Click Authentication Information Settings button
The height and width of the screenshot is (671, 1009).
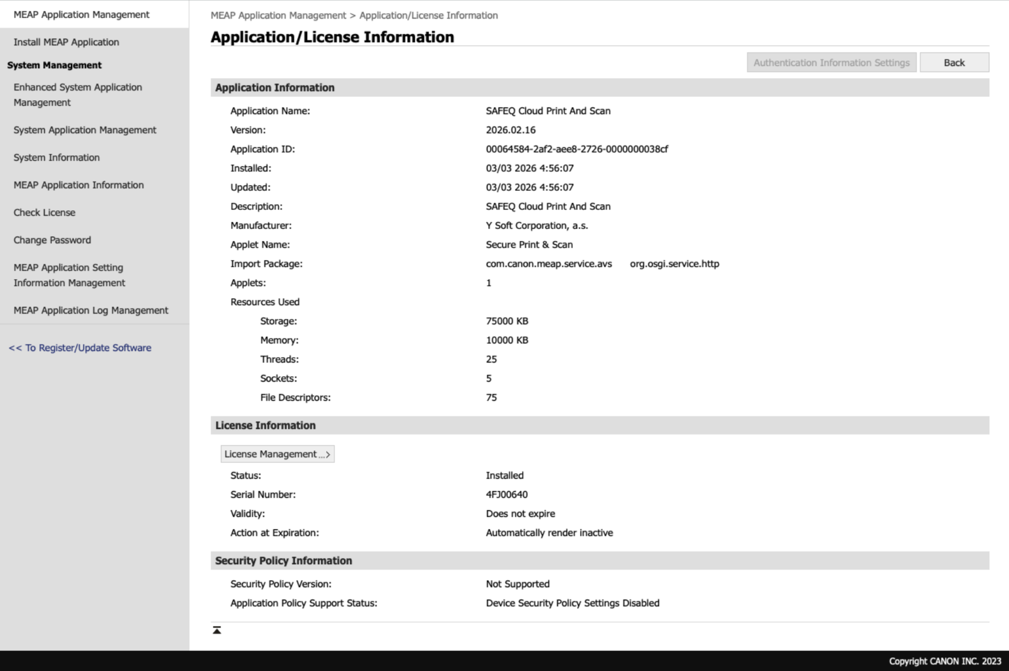pyautogui.click(x=831, y=62)
